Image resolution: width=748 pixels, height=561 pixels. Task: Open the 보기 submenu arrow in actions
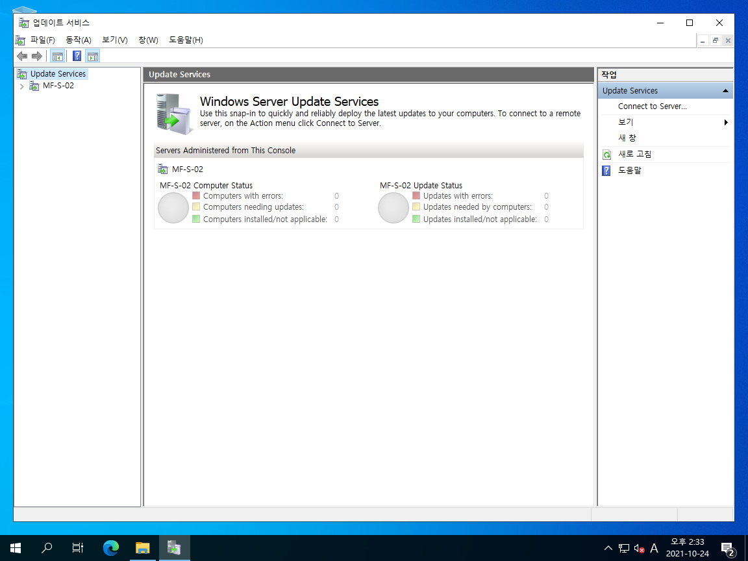click(725, 122)
